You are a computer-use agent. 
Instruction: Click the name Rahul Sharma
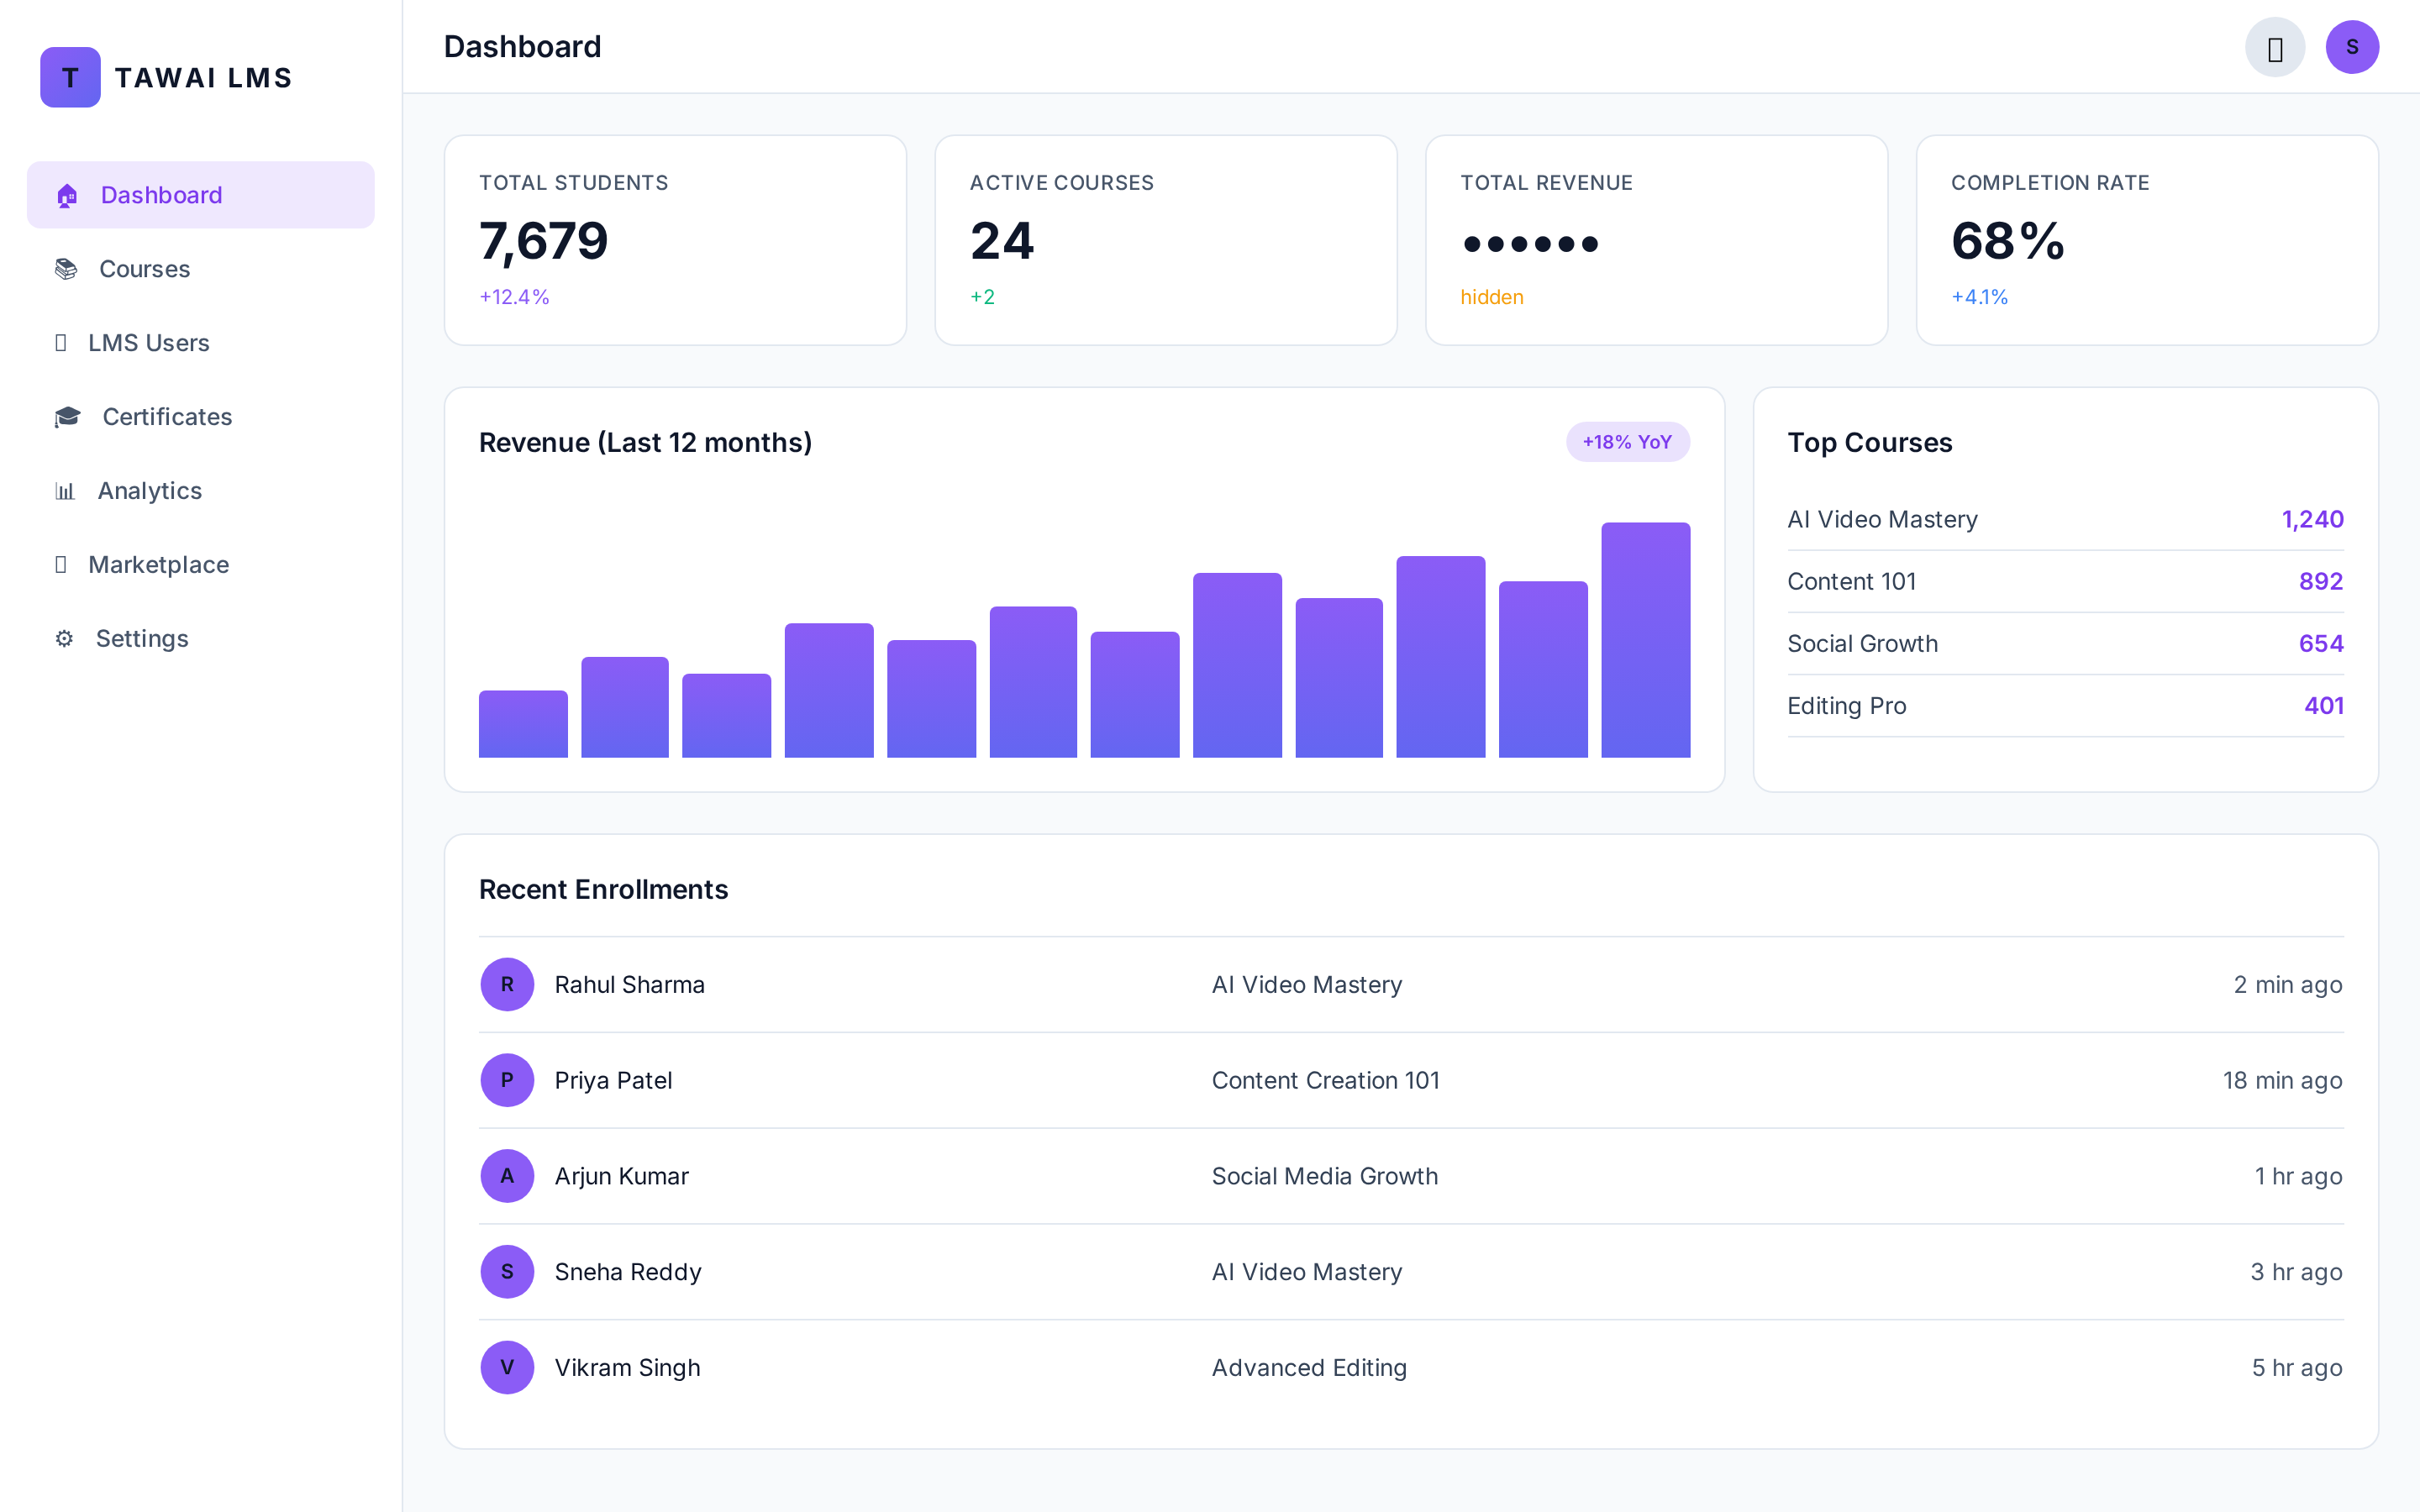[x=629, y=985]
